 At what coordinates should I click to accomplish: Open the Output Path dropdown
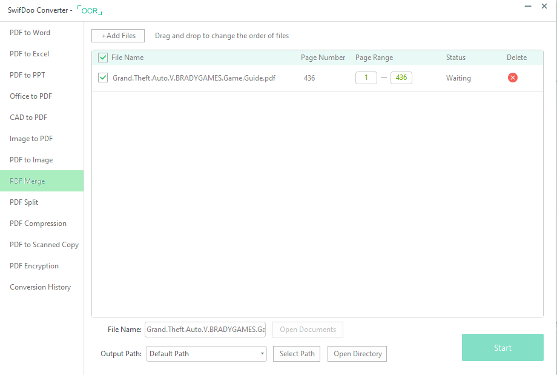pos(206,354)
